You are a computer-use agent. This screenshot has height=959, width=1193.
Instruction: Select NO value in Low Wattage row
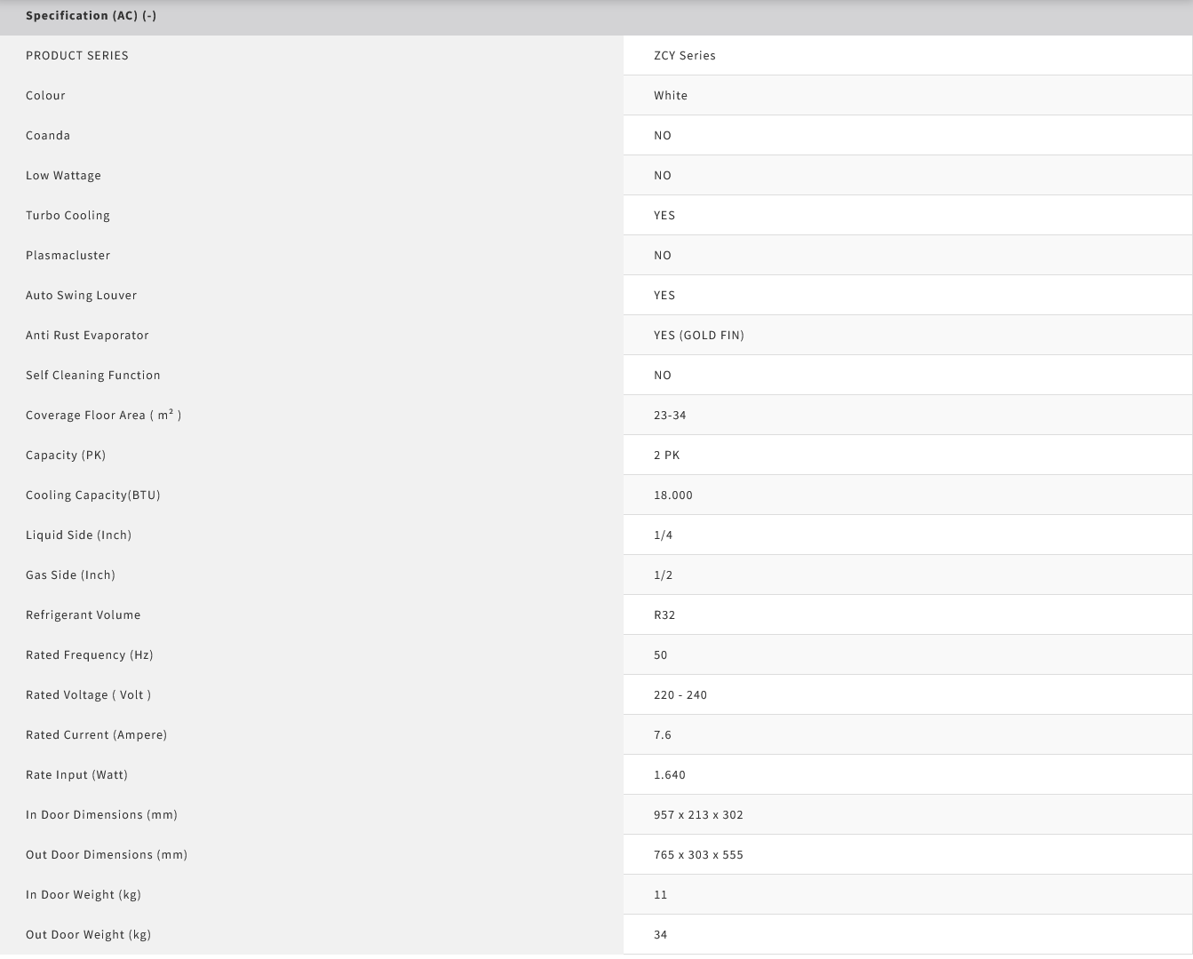click(663, 175)
